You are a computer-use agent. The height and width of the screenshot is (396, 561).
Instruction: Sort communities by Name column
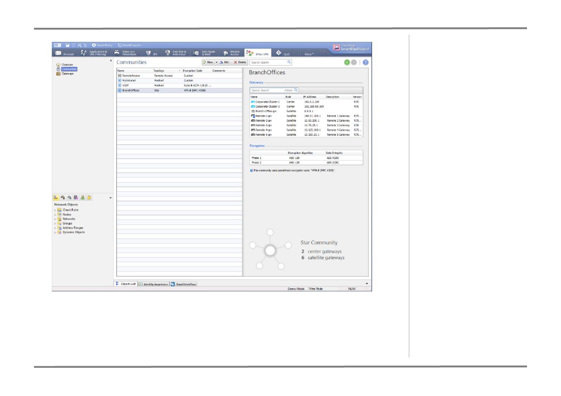pos(135,70)
